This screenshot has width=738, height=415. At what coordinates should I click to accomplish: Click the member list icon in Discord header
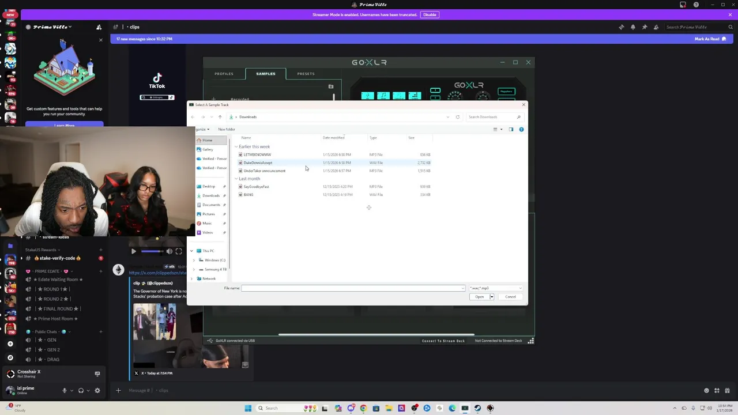(x=656, y=27)
